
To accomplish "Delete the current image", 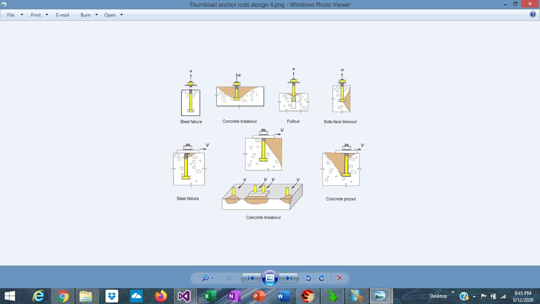I will [340, 278].
